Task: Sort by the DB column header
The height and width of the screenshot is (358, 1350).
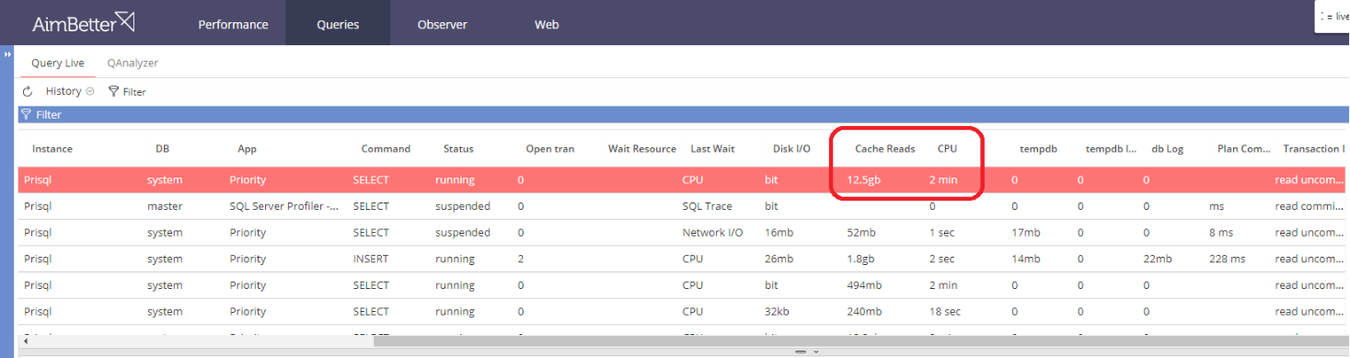Action: 163,148
